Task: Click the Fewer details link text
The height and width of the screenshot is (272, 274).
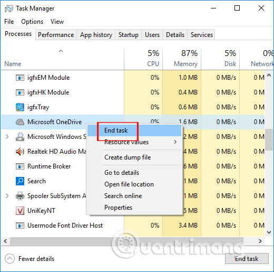Action: pyautogui.click(x=36, y=259)
